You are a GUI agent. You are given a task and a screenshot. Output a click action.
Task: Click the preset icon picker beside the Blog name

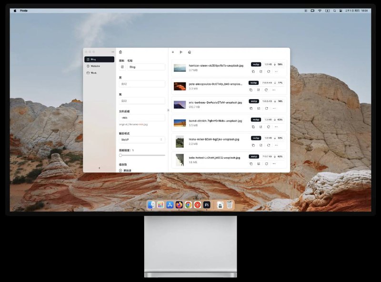122,67
